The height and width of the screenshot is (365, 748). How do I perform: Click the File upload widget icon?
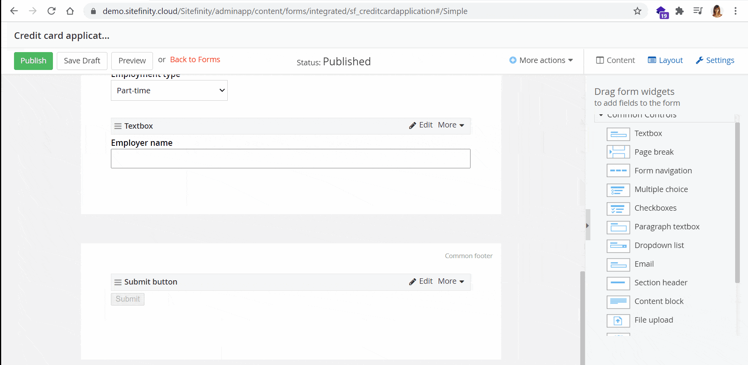pyautogui.click(x=618, y=320)
